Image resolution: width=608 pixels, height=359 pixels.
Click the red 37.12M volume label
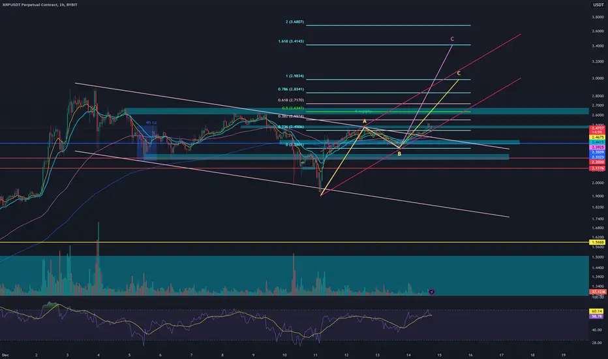point(597,292)
